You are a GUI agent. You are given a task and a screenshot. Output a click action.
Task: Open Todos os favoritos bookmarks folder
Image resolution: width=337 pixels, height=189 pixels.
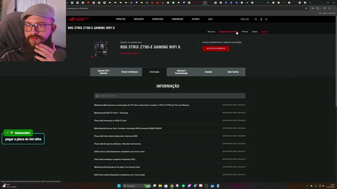327,13
